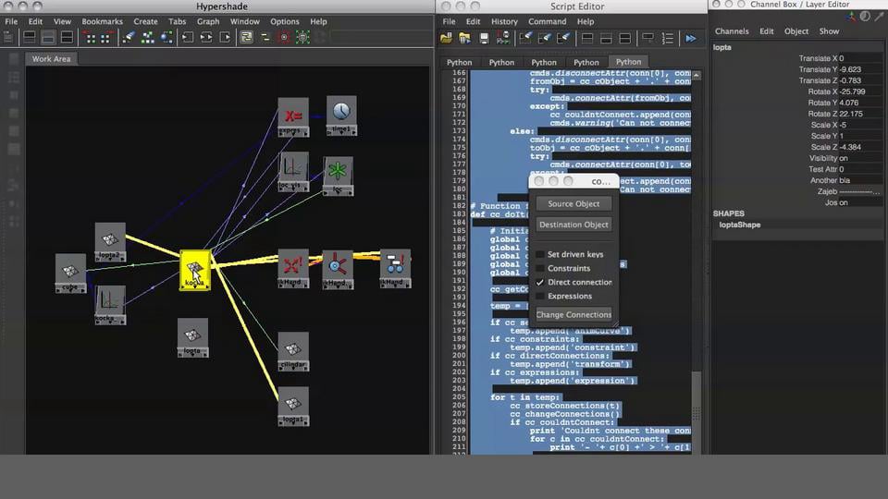The image size is (888, 499).
Task: Click Rotate X value field
Action: (859, 91)
